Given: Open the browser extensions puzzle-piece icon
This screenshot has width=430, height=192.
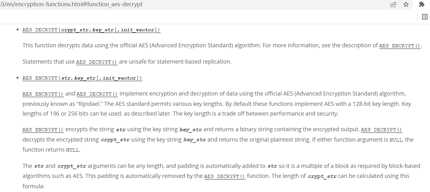Looking at the screenshot, I should [421, 4].
